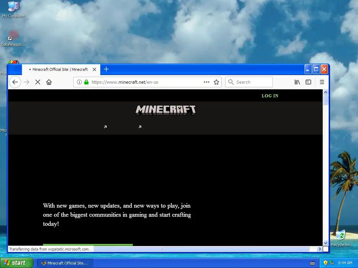Click the magnifier icon in search box
358x268 pixels.
click(x=231, y=82)
